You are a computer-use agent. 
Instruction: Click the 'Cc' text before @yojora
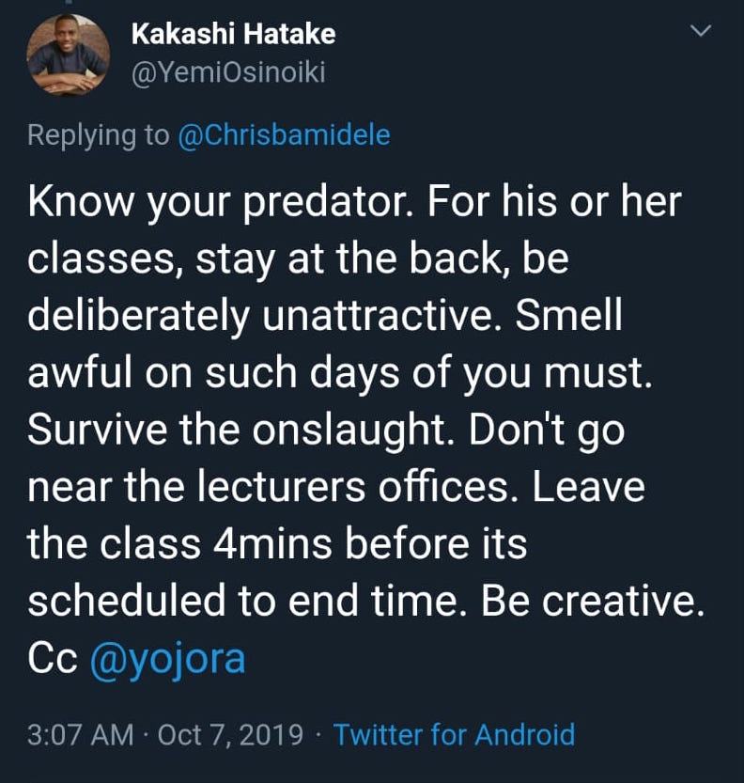(x=53, y=659)
